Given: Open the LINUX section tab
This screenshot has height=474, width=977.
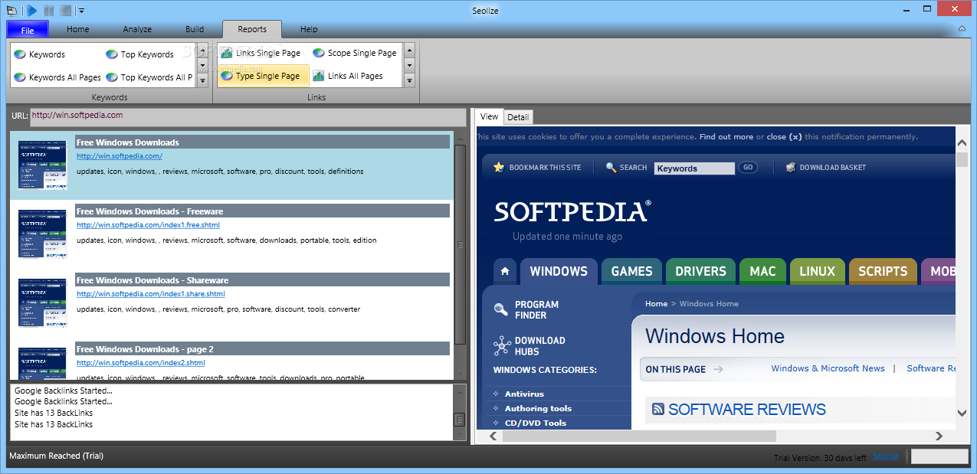Looking at the screenshot, I should [817, 271].
